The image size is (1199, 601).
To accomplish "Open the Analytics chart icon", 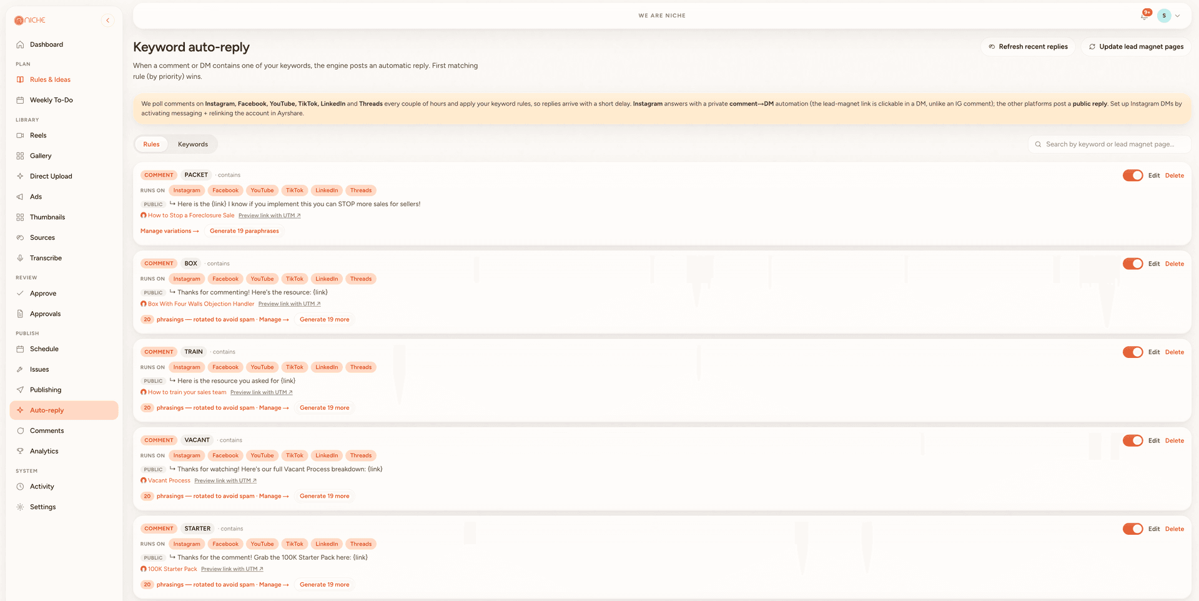I will [x=20, y=451].
